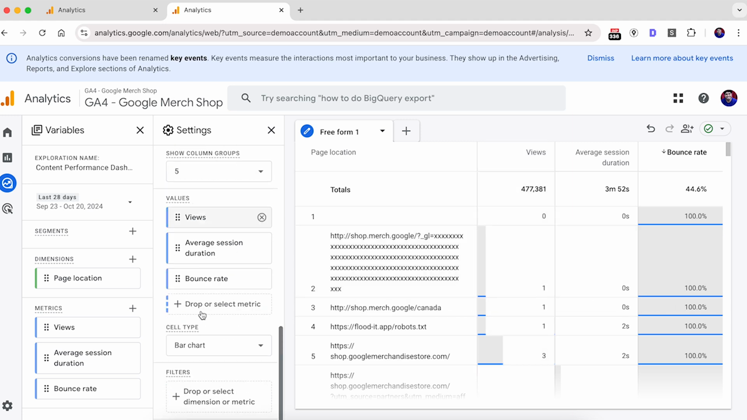Open Learn more about key events link
This screenshot has width=747, height=420.
[x=682, y=58]
